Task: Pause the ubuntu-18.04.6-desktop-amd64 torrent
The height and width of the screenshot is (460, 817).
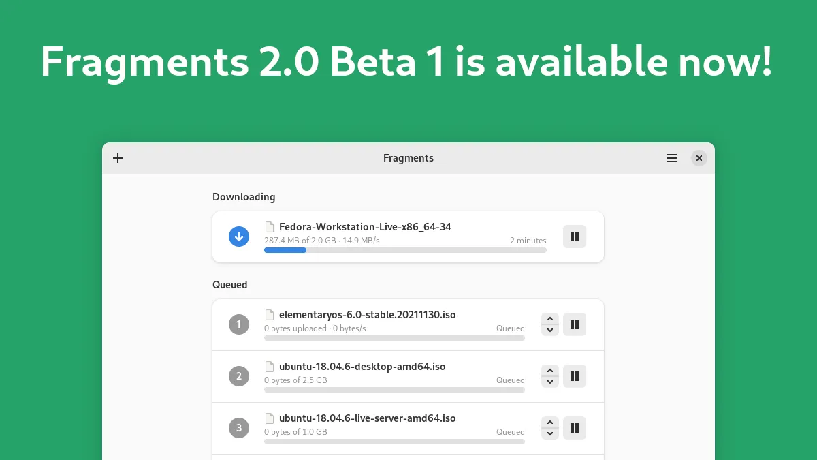Action: [574, 376]
